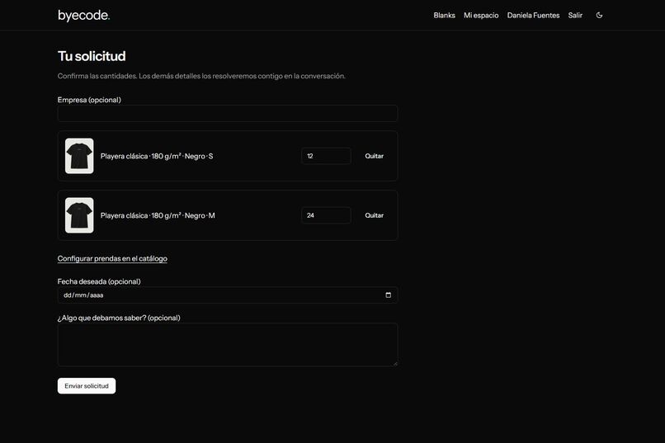This screenshot has width=665, height=443.
Task: Open the calendar picker icon
Action: (388, 295)
